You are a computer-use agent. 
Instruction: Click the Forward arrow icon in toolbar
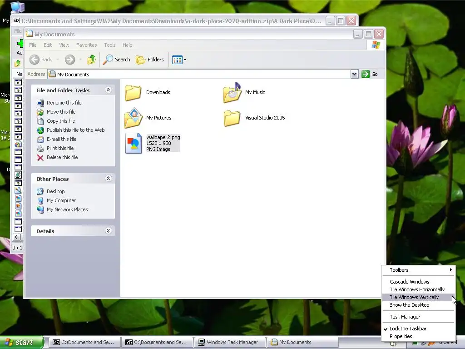point(70,60)
